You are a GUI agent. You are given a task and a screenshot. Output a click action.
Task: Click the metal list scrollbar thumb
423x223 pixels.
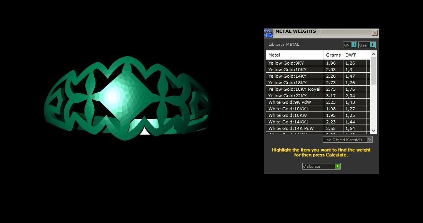point(374,71)
